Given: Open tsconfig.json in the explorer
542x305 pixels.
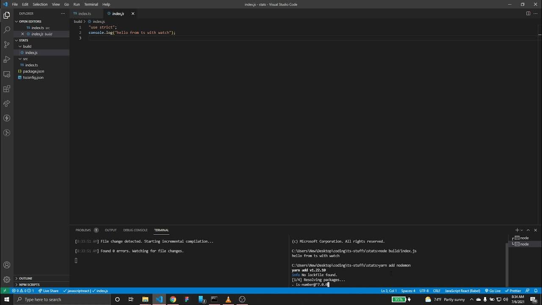Looking at the screenshot, I should [42, 78].
